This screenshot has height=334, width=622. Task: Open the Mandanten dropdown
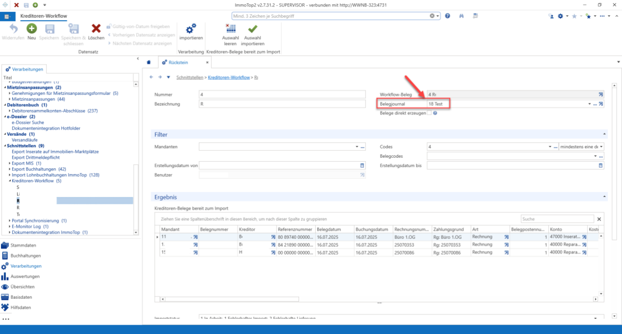[x=357, y=147]
